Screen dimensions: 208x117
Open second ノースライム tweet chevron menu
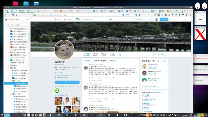click(x=137, y=86)
